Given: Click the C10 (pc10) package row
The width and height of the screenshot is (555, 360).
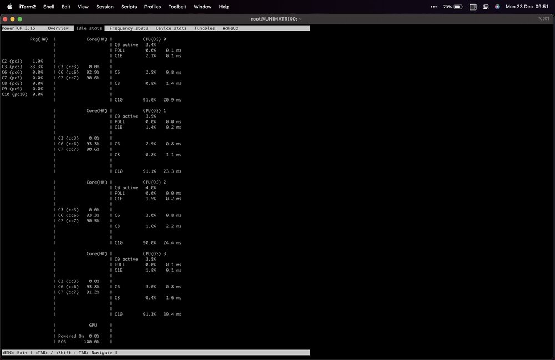Looking at the screenshot, I should (x=22, y=94).
